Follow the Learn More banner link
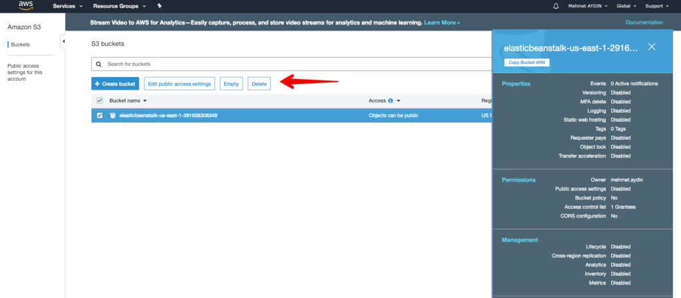This screenshot has width=681, height=298. coord(442,22)
